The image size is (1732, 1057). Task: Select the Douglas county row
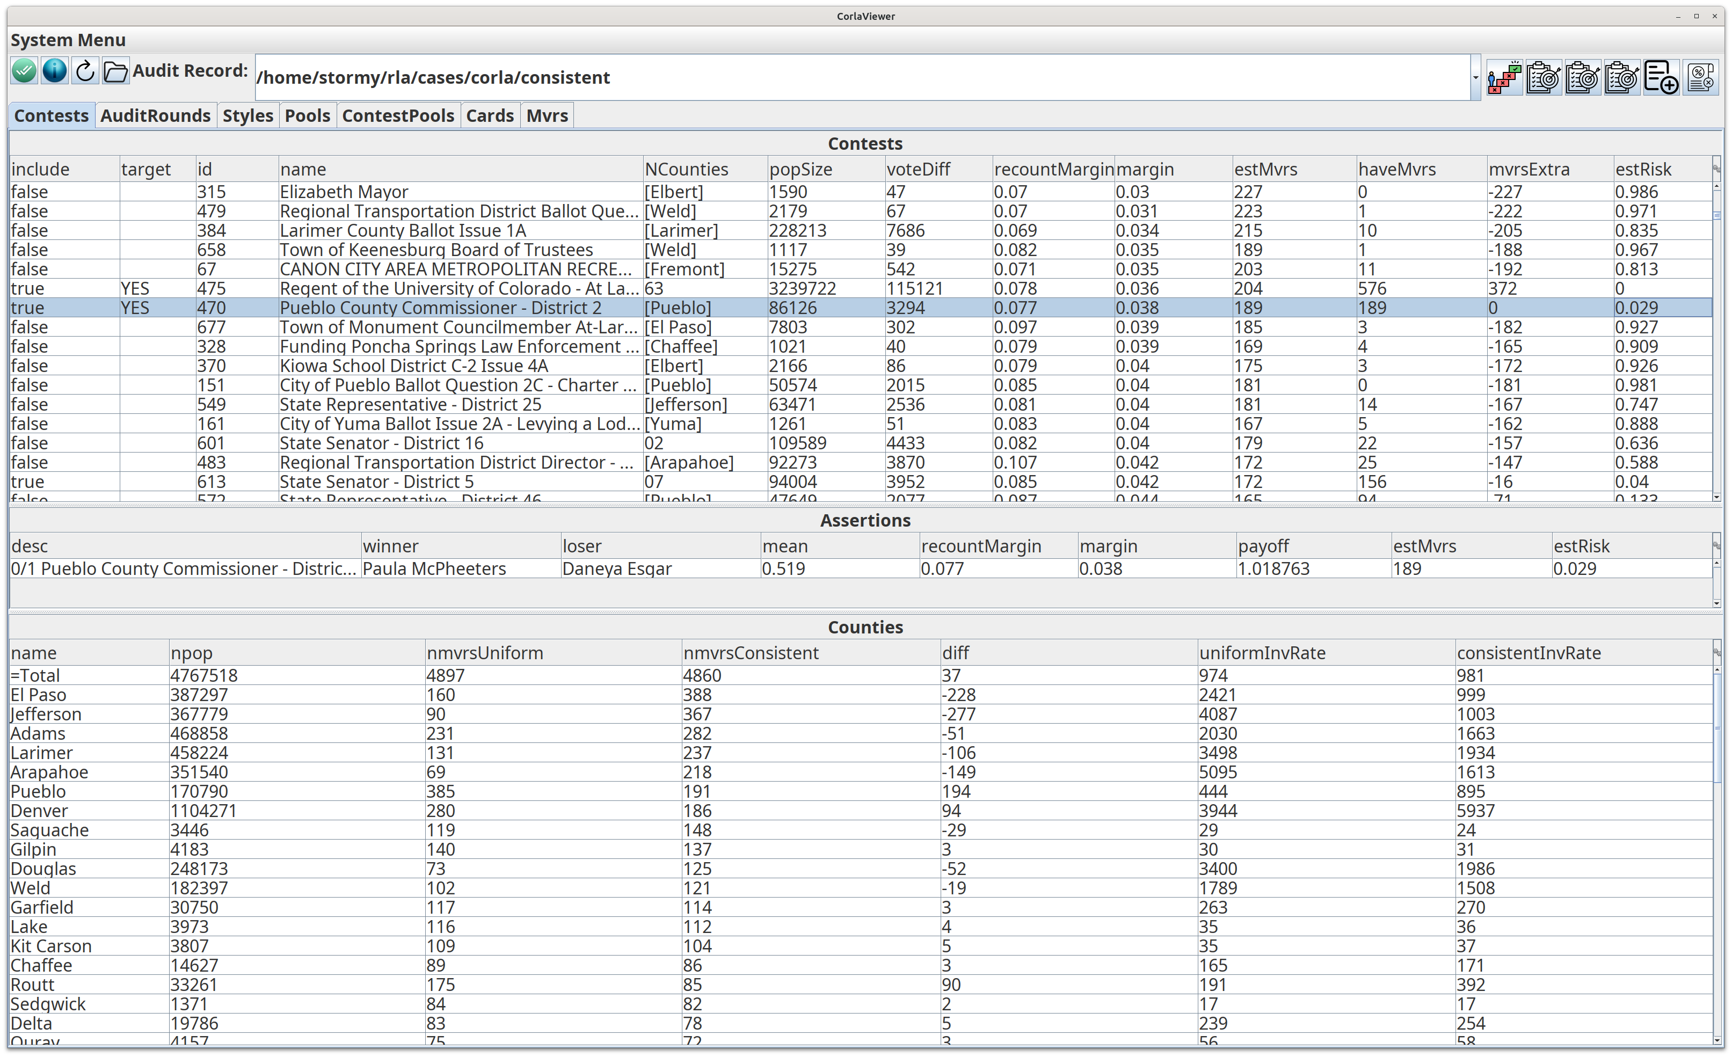861,869
